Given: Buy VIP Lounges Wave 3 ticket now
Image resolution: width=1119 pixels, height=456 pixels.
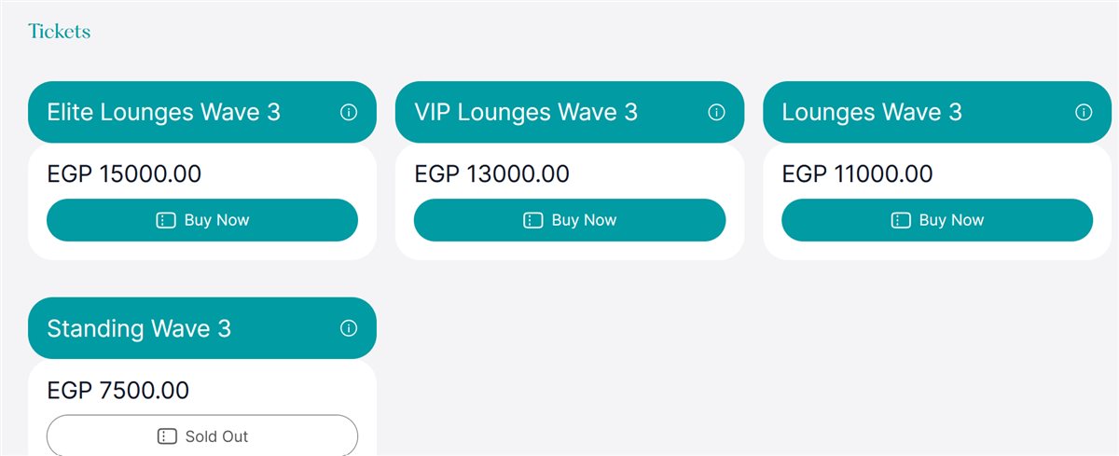Looking at the screenshot, I should 570,220.
